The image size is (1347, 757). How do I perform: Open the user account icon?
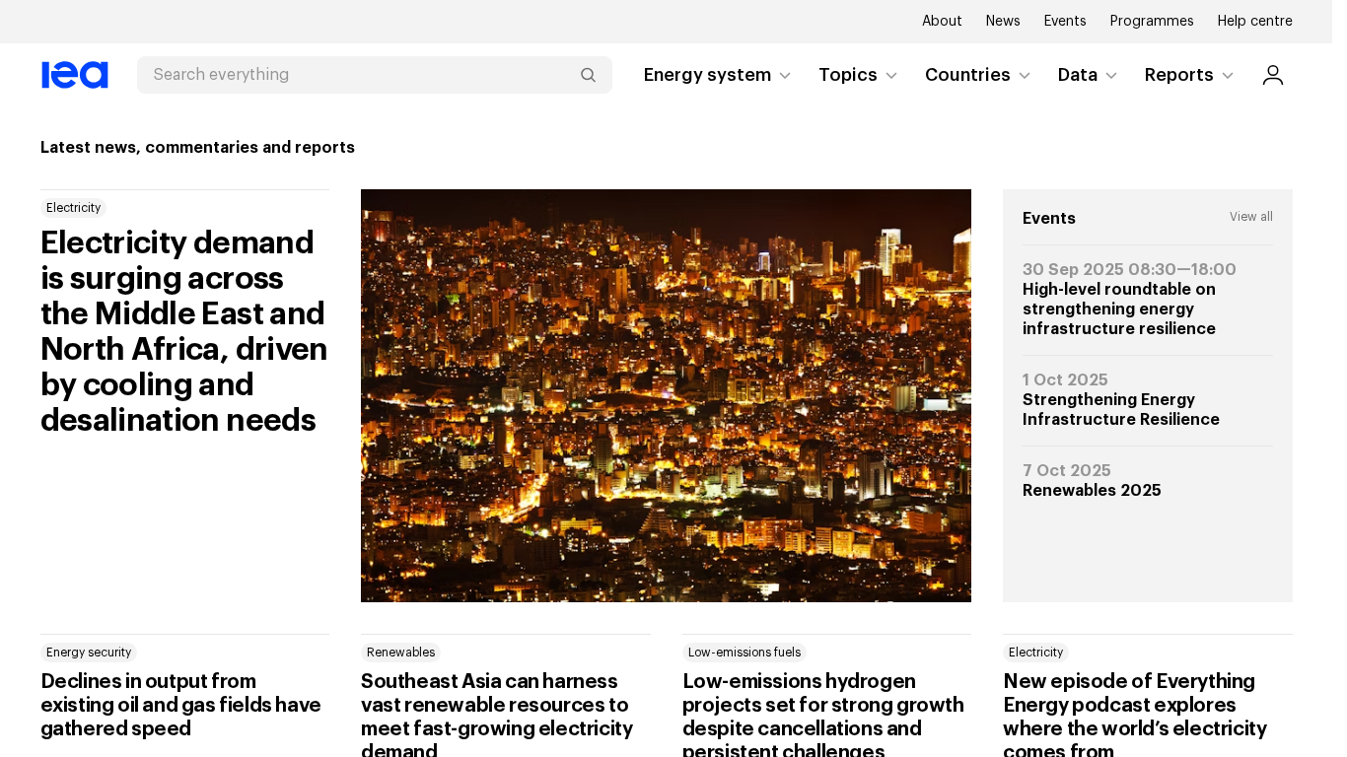(1272, 75)
